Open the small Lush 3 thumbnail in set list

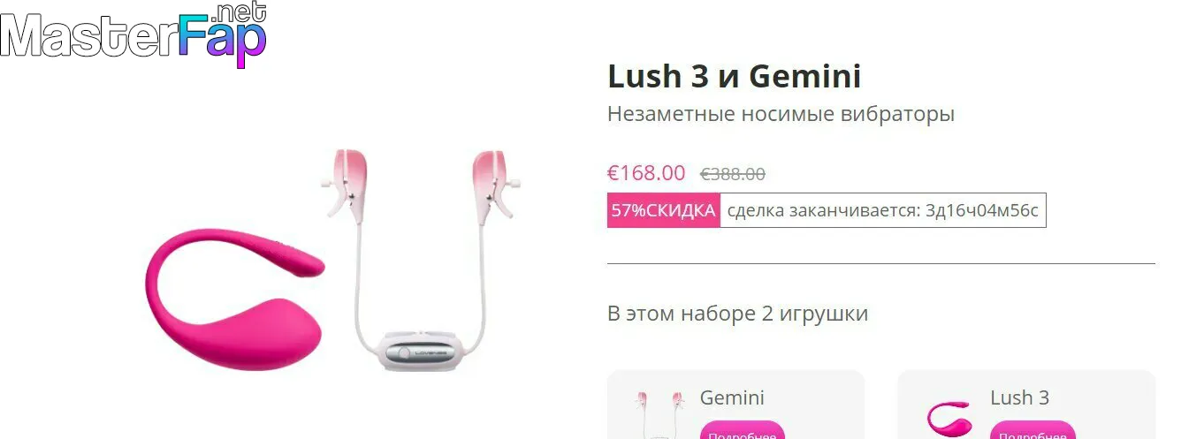[x=949, y=419]
